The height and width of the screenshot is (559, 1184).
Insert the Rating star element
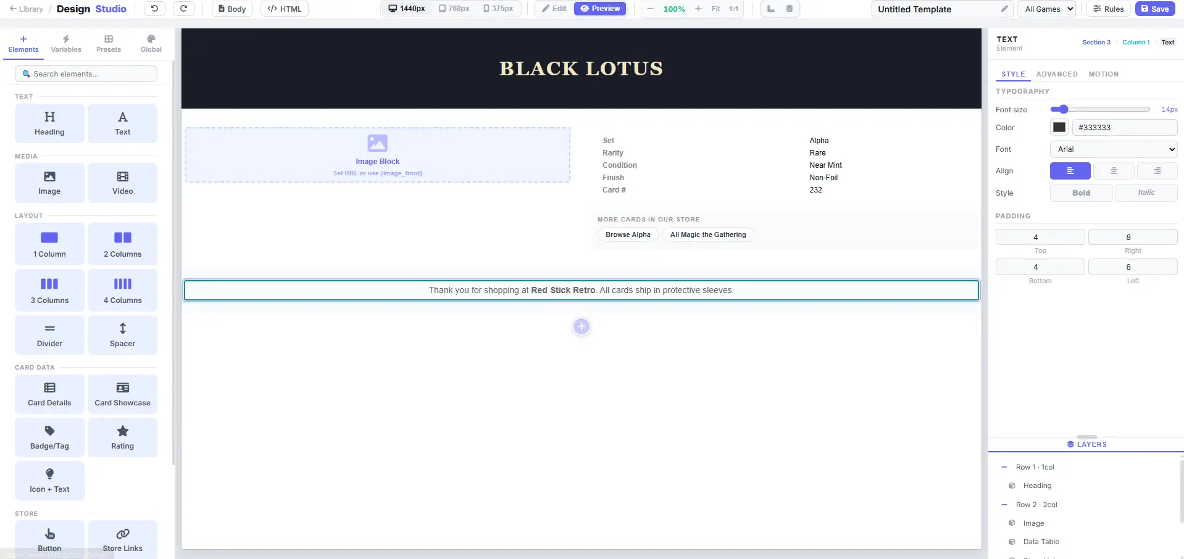coord(122,437)
